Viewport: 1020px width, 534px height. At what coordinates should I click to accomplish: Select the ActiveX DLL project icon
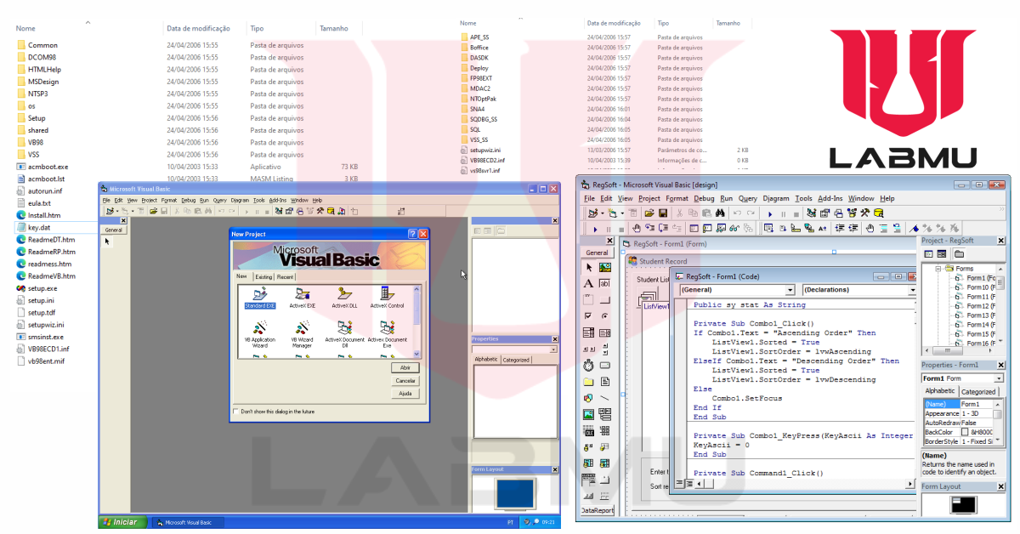[x=344, y=297]
